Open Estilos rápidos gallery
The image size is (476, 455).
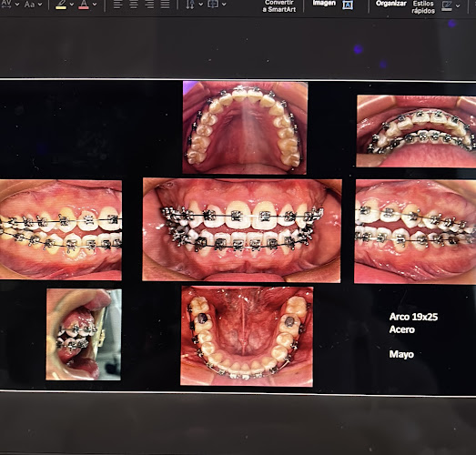pos(423,7)
